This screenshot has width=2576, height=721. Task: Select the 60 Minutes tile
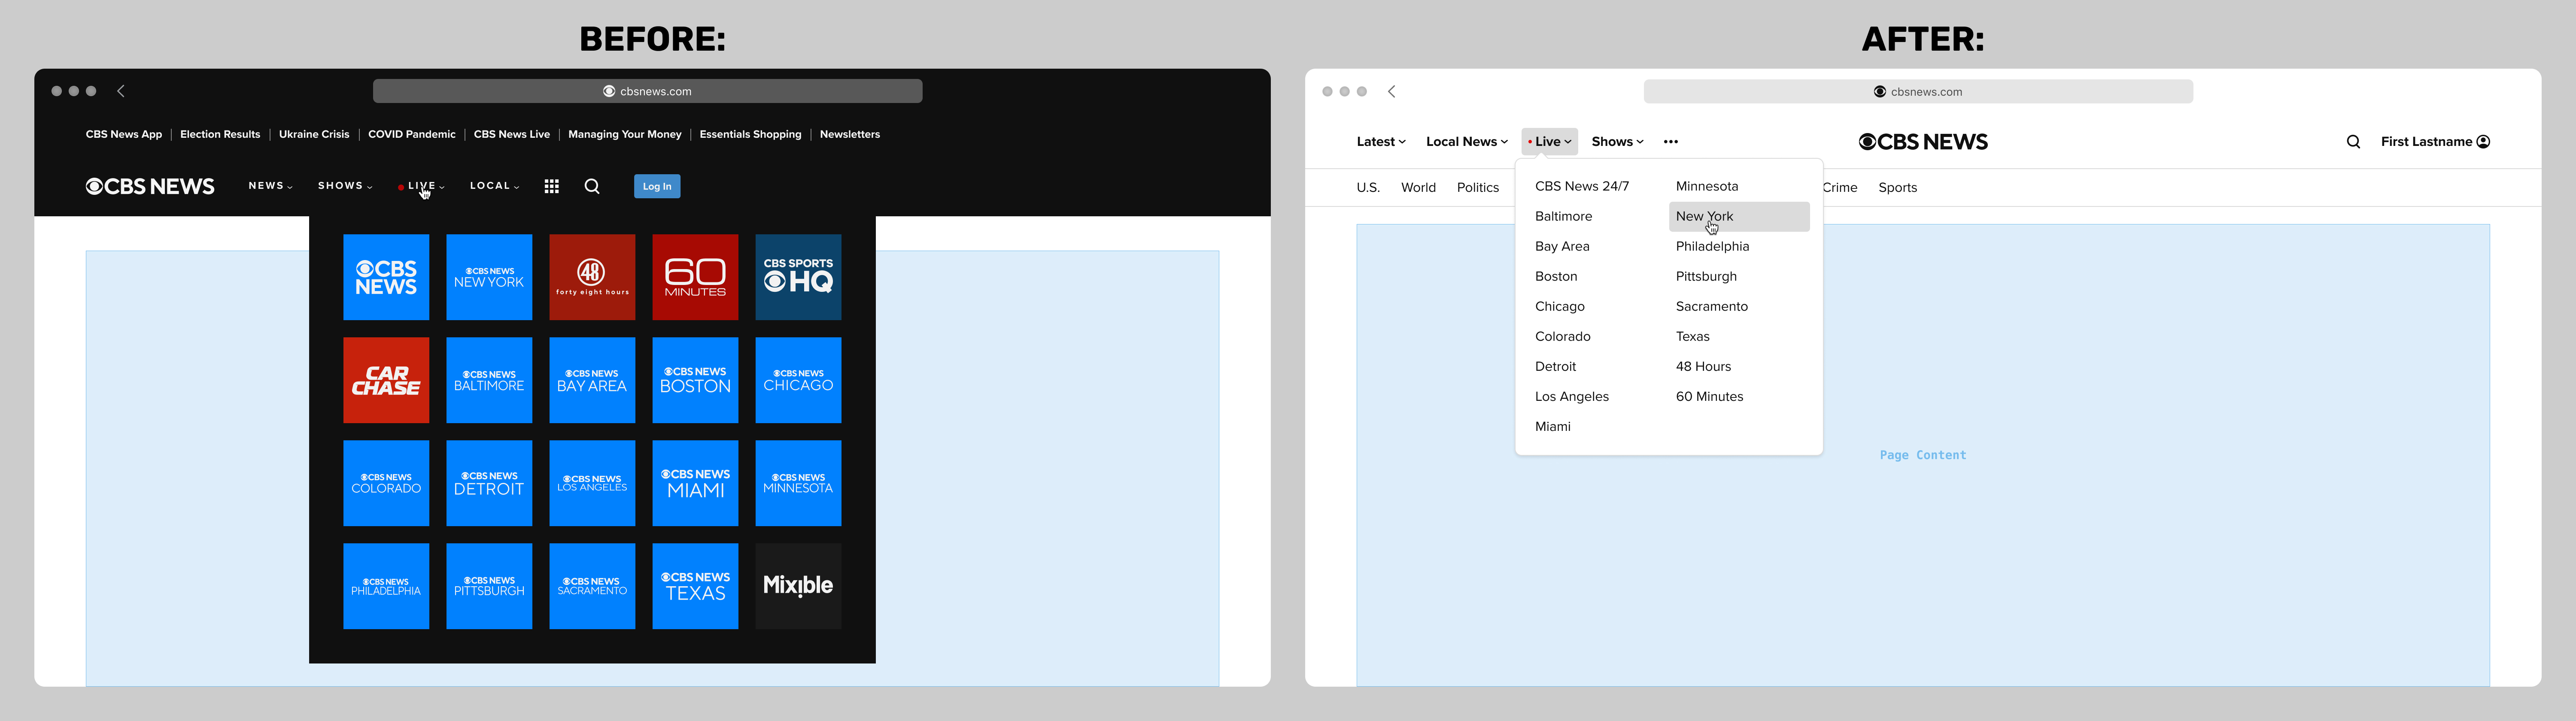pos(695,277)
